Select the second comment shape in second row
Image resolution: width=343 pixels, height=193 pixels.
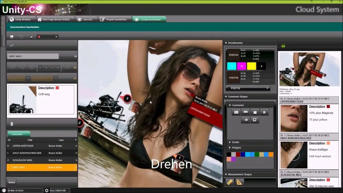[x=255, y=120]
